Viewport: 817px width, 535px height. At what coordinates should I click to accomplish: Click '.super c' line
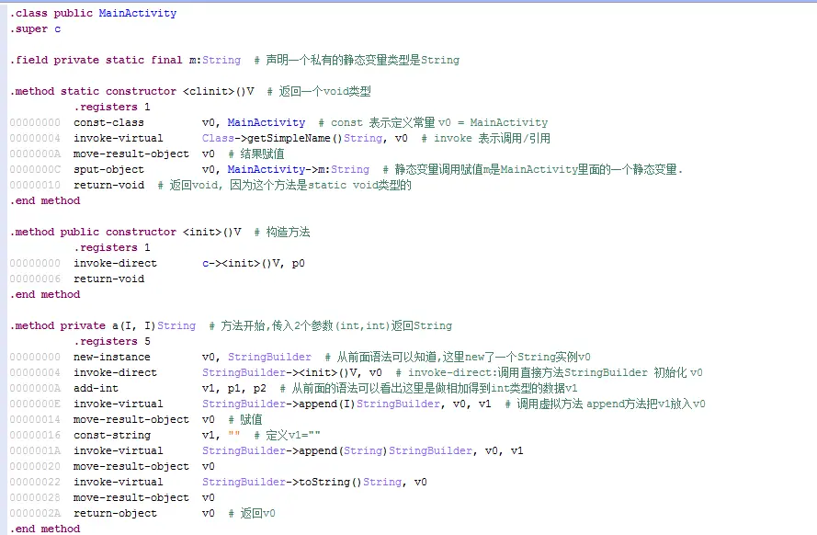tap(35, 28)
